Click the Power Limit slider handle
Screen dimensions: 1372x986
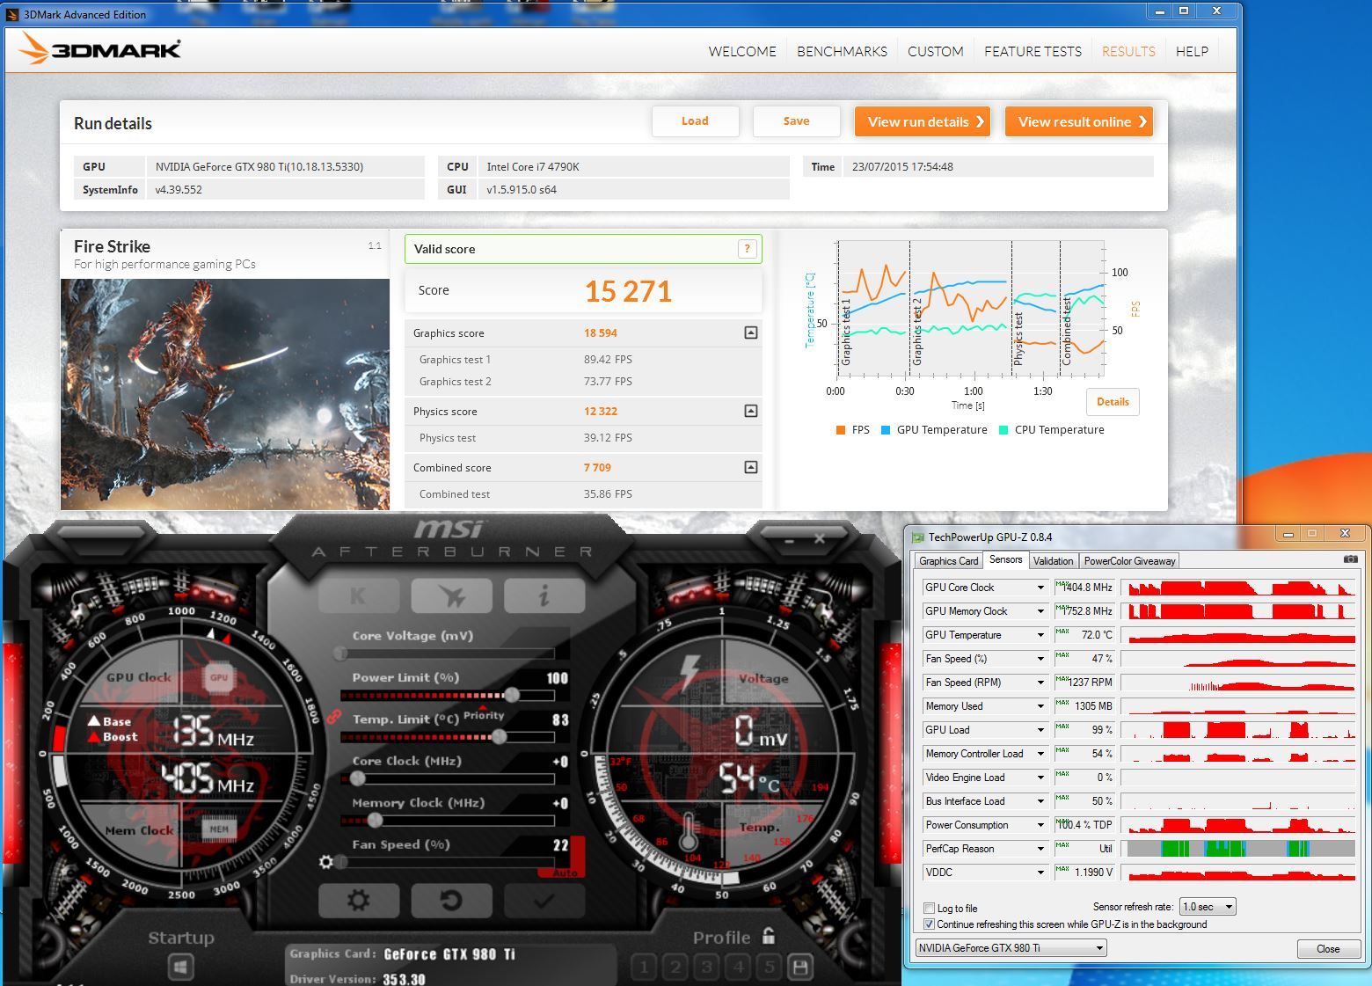511,695
